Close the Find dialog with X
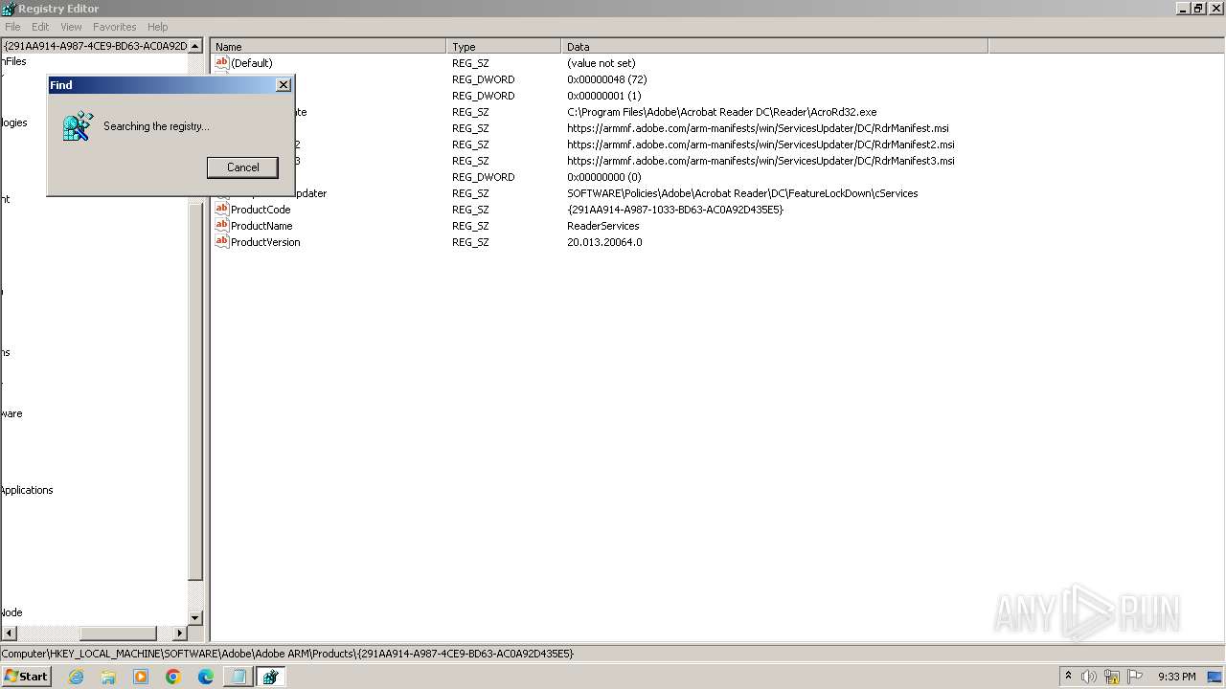Viewport: 1226px width, 689px height. click(x=284, y=85)
